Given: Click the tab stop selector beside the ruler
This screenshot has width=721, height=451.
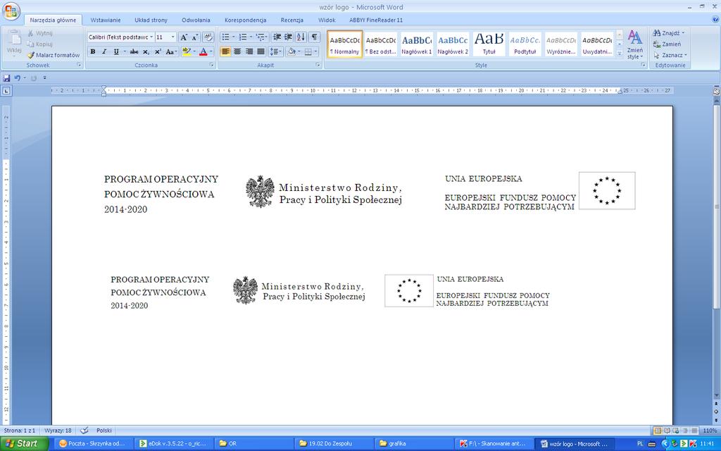Looking at the screenshot, I should click(x=6, y=91).
